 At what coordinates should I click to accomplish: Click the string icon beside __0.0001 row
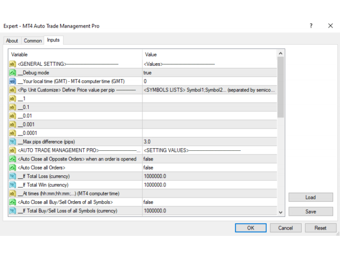[x=12, y=133]
